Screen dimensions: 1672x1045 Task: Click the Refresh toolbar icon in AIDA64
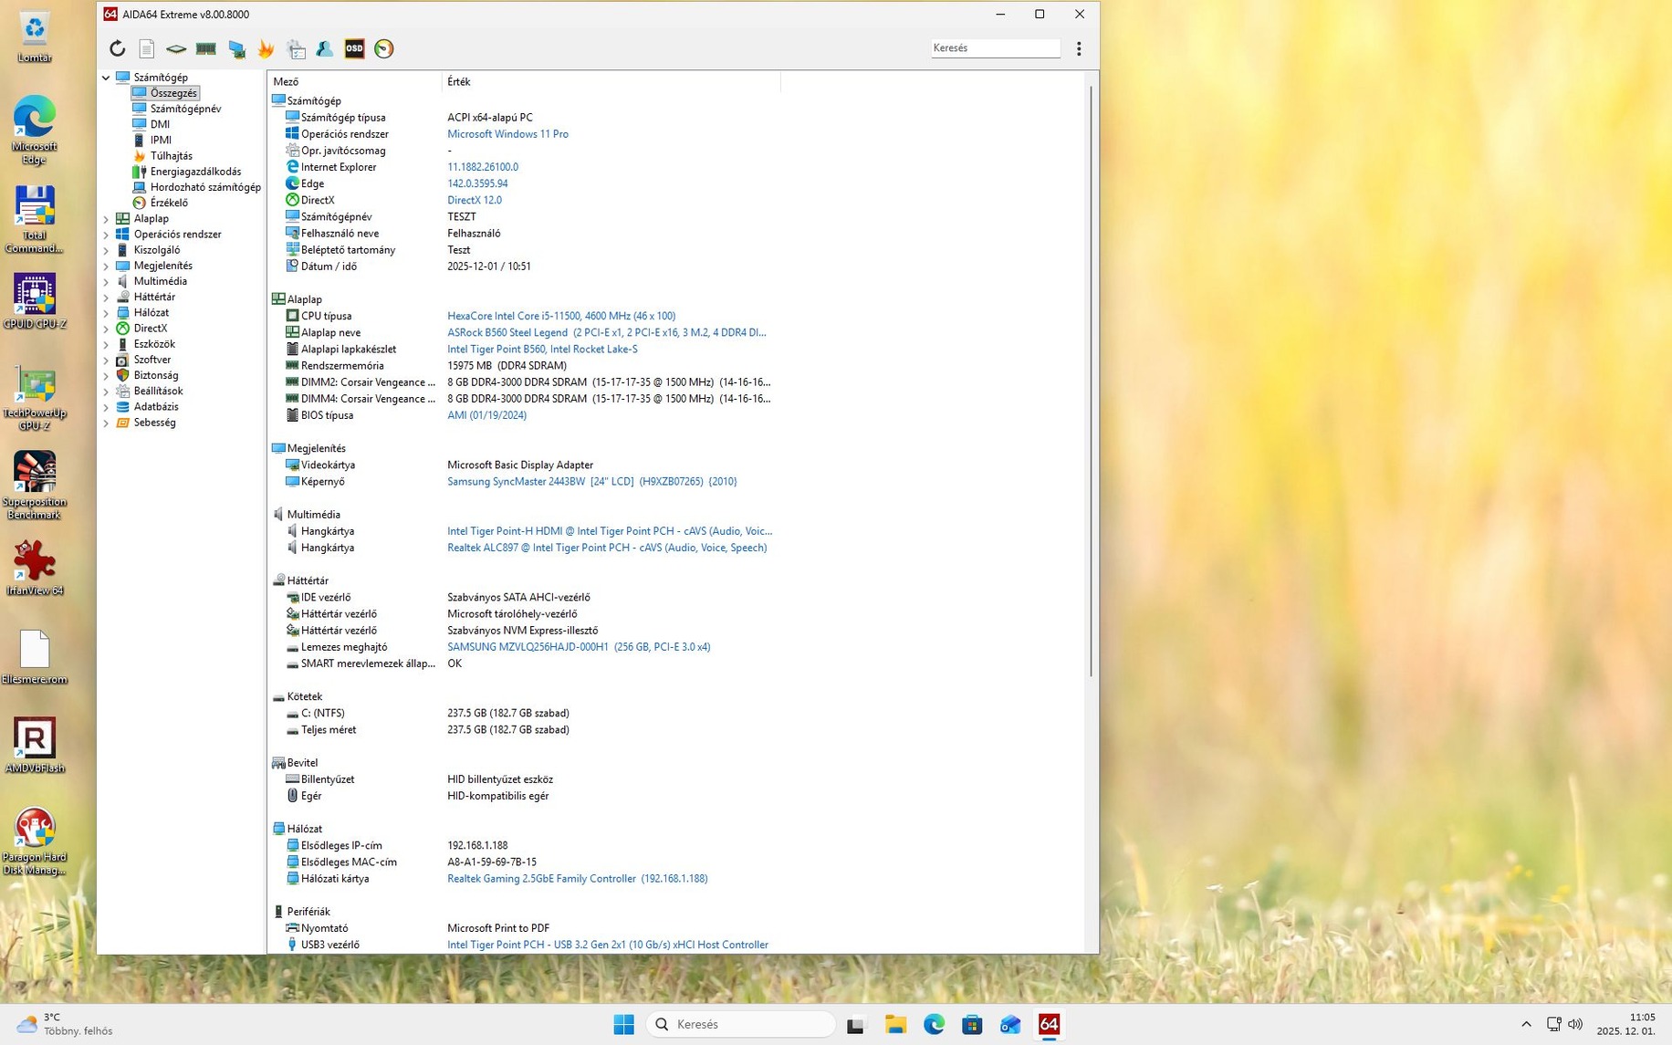tap(117, 48)
